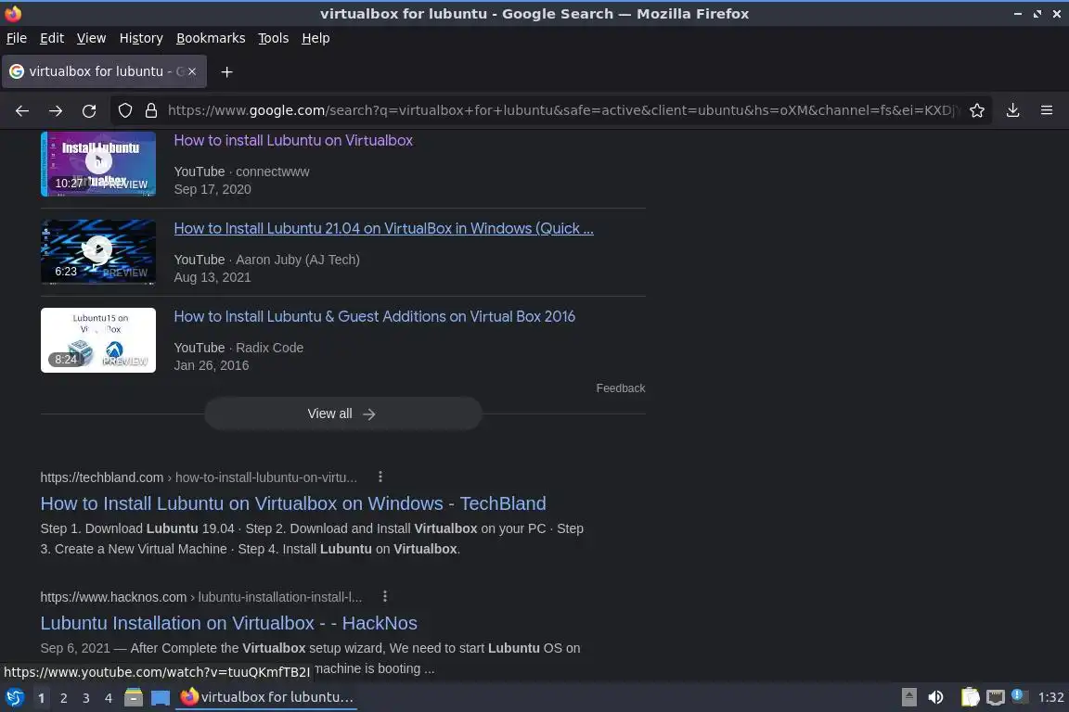
Task: Click the forward navigation arrow
Action: point(56,110)
